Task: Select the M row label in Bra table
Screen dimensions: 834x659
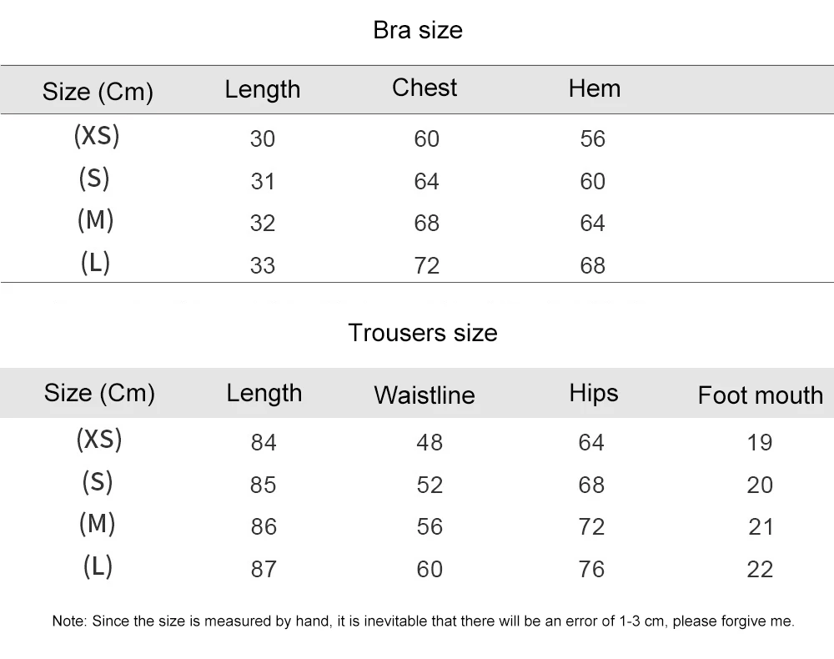Action: tap(95, 220)
